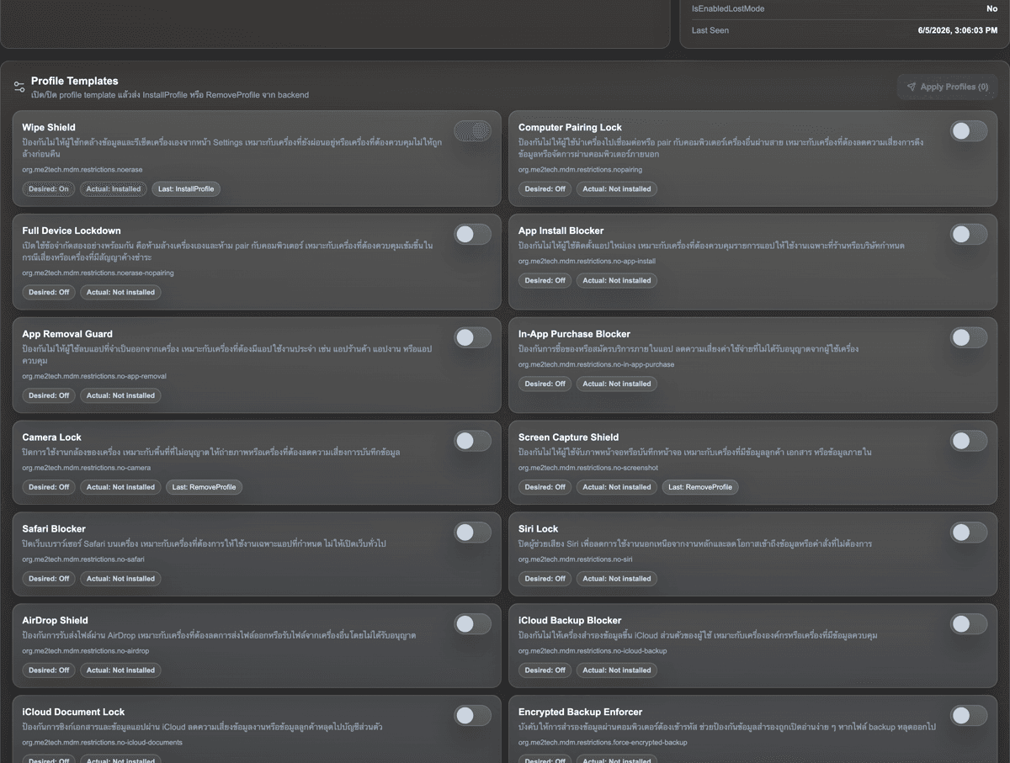Click Camera Lock 'Last: RemoveProfile' badge
The height and width of the screenshot is (763, 1010).
pyautogui.click(x=204, y=487)
